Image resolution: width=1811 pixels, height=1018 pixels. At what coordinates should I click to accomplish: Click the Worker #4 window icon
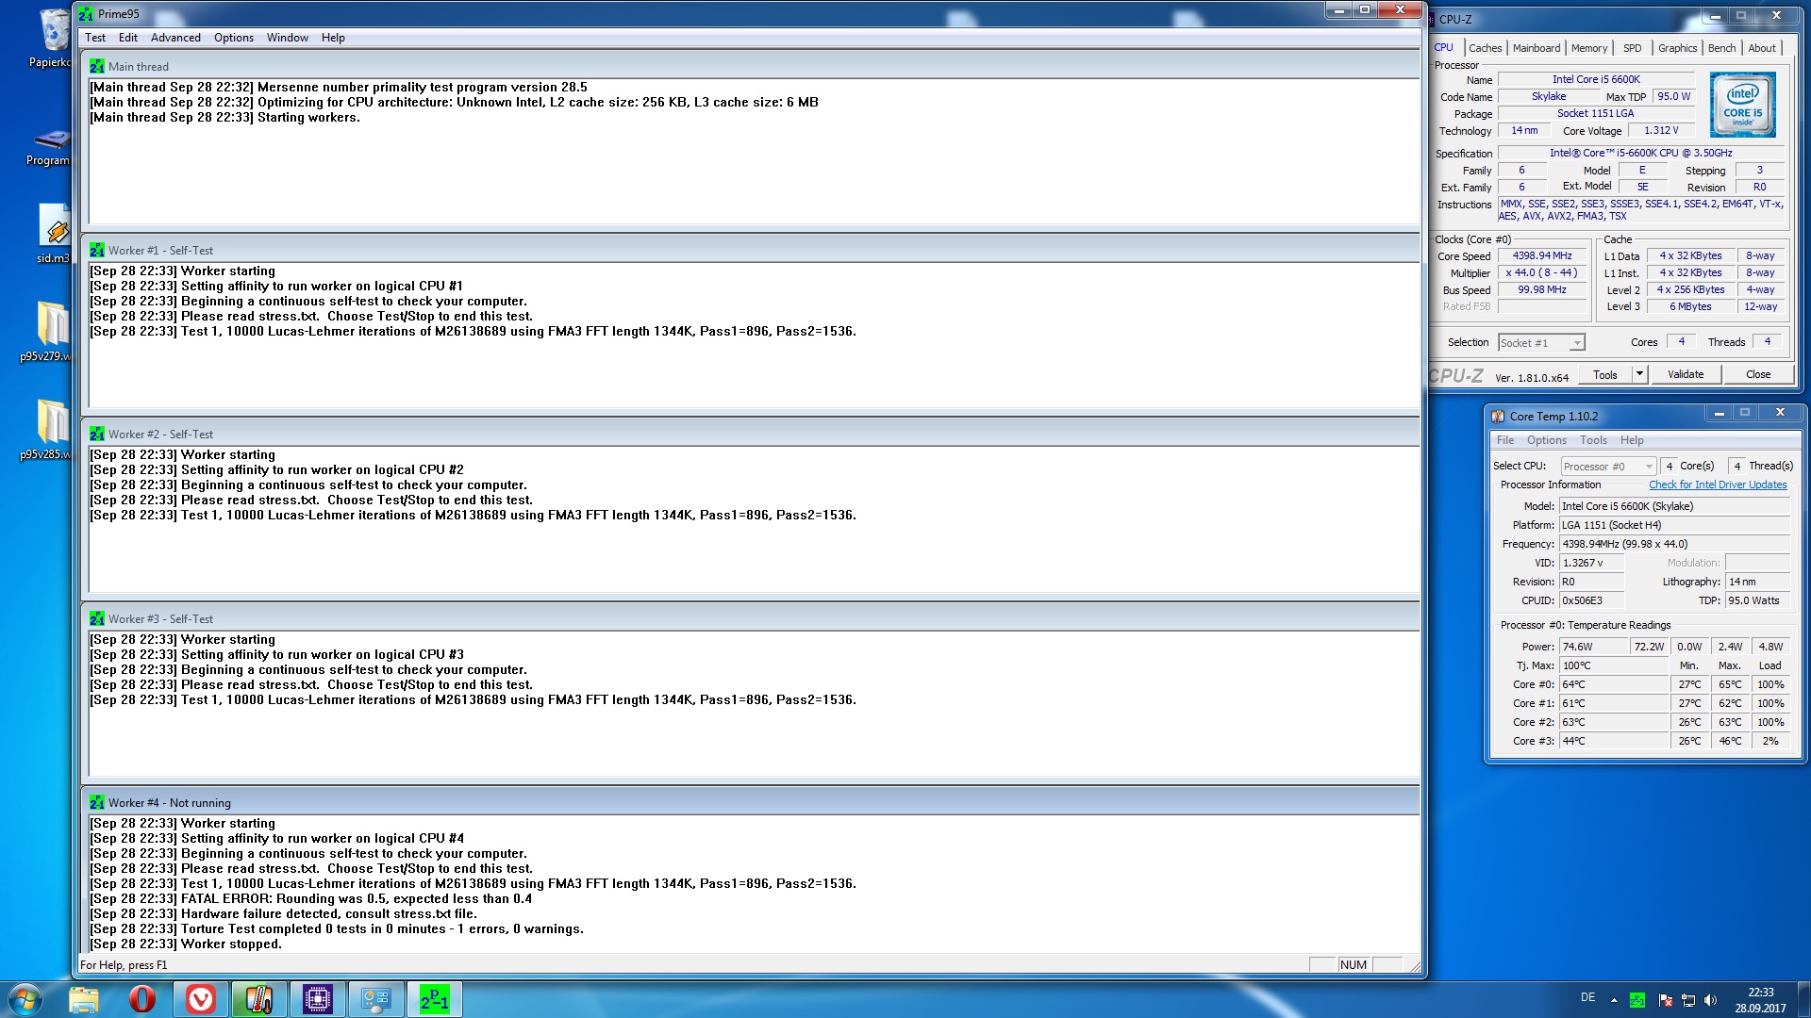coord(97,803)
